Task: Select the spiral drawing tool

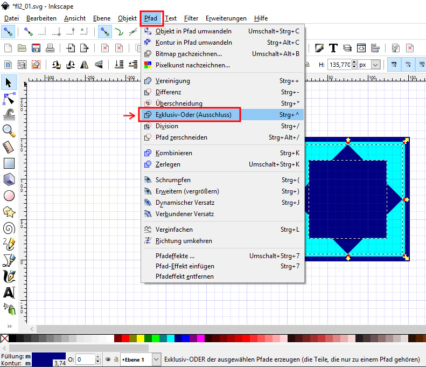Action: (9, 228)
